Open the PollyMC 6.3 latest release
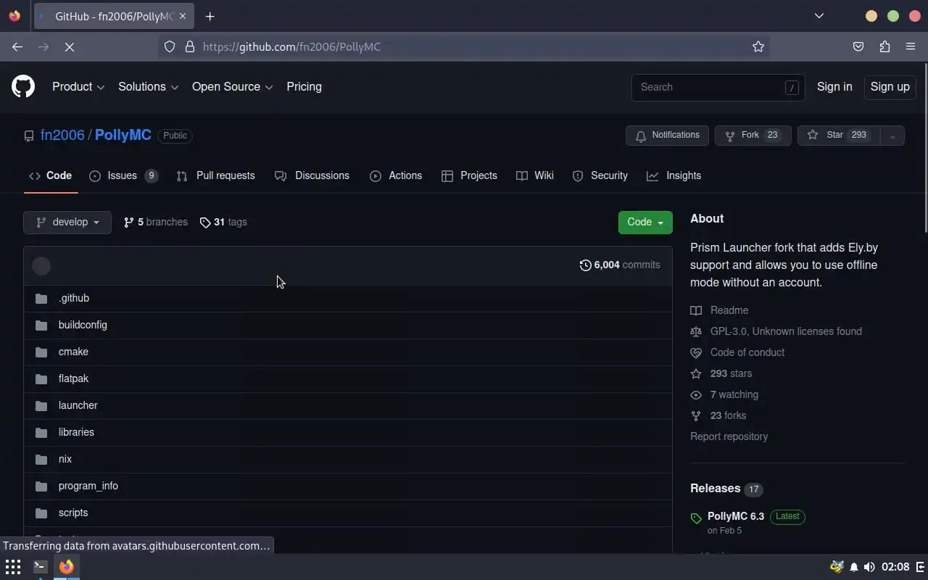The width and height of the screenshot is (928, 580). tap(736, 517)
